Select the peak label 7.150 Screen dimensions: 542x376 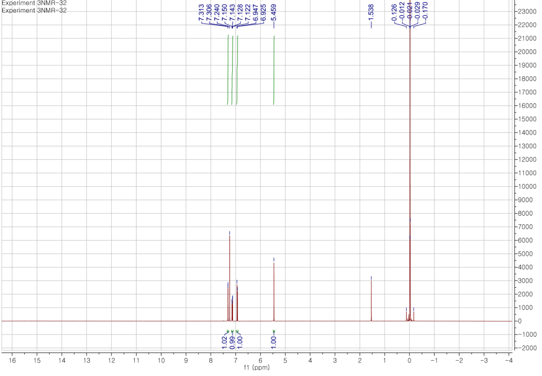[225, 13]
